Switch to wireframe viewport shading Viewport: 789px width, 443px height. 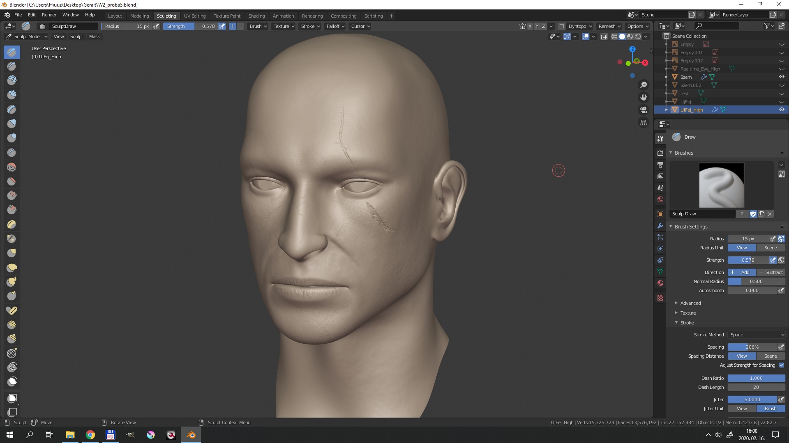[x=614, y=37]
